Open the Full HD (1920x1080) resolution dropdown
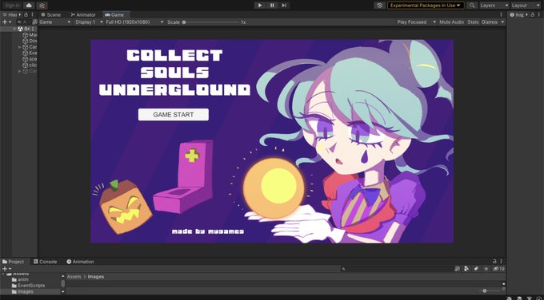544x300 pixels. point(134,22)
